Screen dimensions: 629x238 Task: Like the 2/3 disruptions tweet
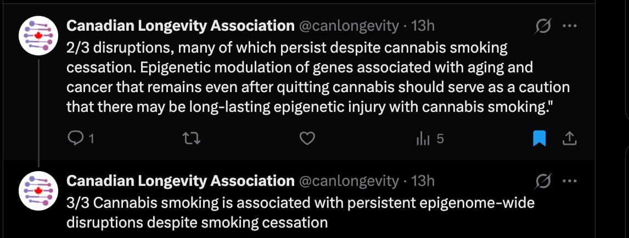(x=308, y=139)
